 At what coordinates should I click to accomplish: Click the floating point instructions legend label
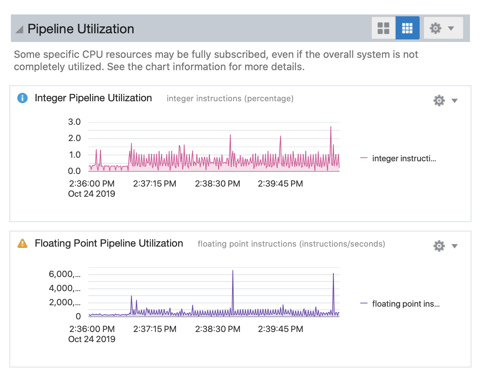coord(406,304)
